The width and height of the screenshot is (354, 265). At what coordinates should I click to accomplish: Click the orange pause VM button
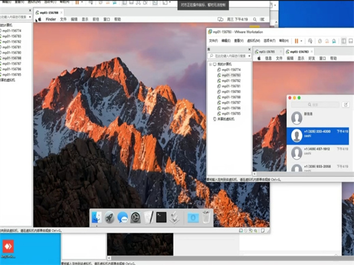coord(297,41)
